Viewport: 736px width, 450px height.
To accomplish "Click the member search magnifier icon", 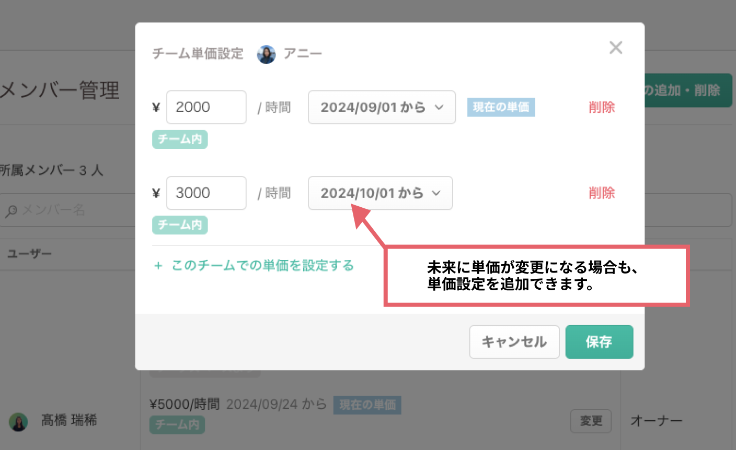I will (11, 211).
